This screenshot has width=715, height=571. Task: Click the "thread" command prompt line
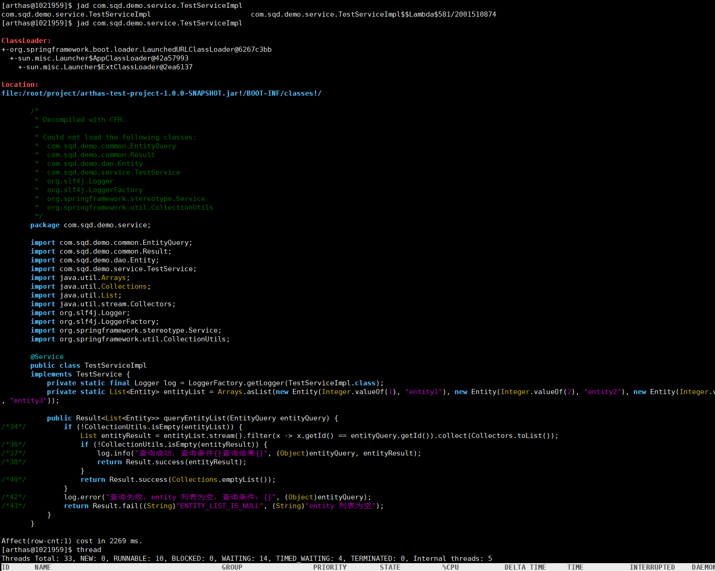[x=51, y=550]
